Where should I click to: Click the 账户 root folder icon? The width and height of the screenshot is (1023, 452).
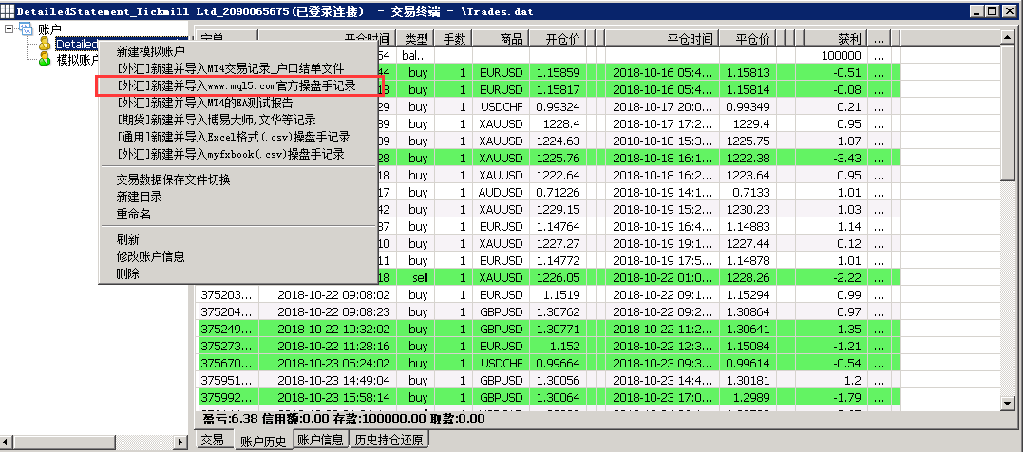coord(26,30)
